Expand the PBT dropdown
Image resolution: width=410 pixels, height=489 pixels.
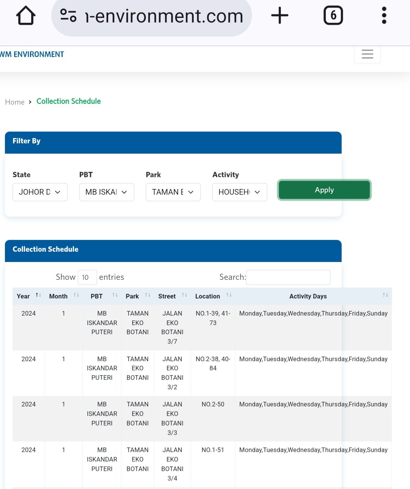click(x=107, y=192)
